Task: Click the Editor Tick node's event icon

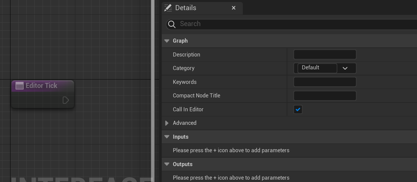Action: [x=20, y=86]
